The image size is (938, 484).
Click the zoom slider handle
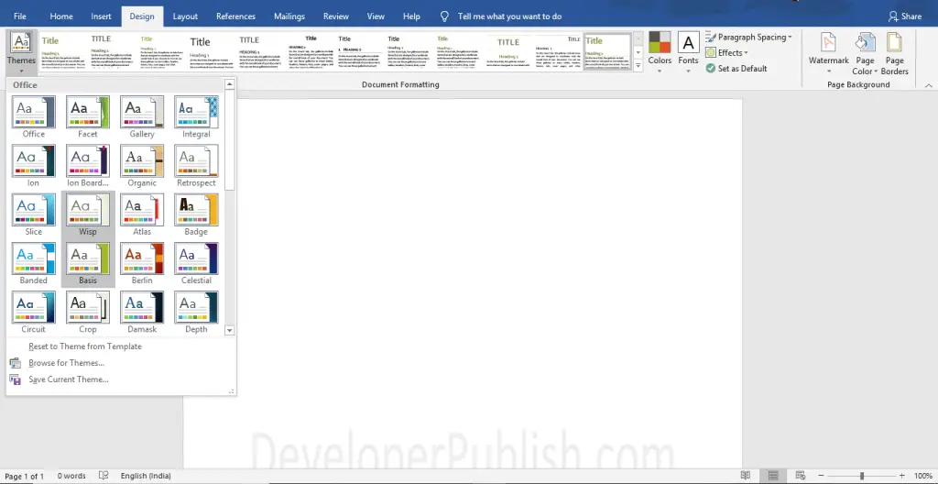pos(862,476)
